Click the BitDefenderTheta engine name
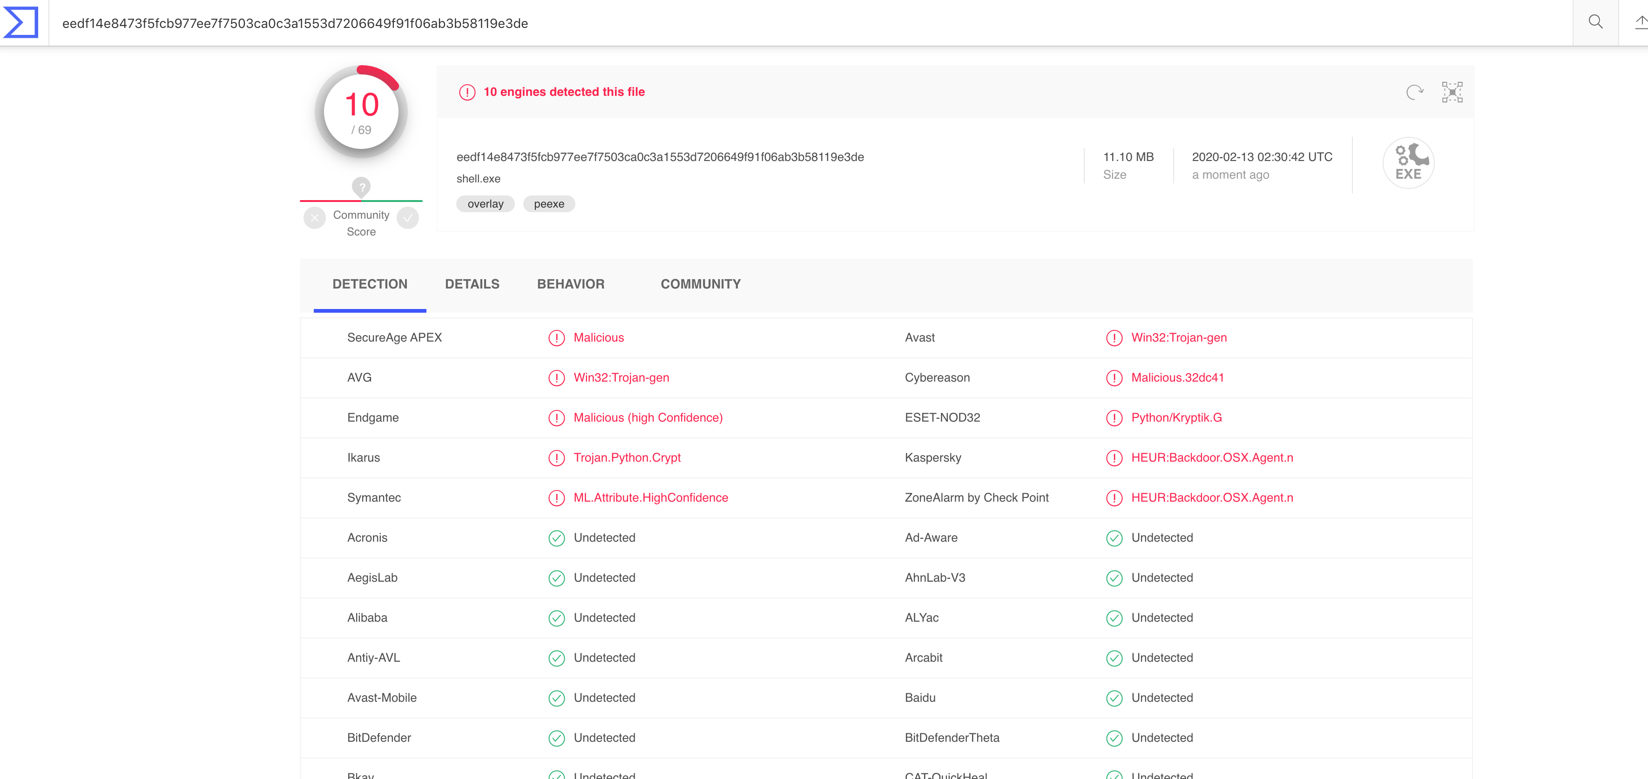 952,738
